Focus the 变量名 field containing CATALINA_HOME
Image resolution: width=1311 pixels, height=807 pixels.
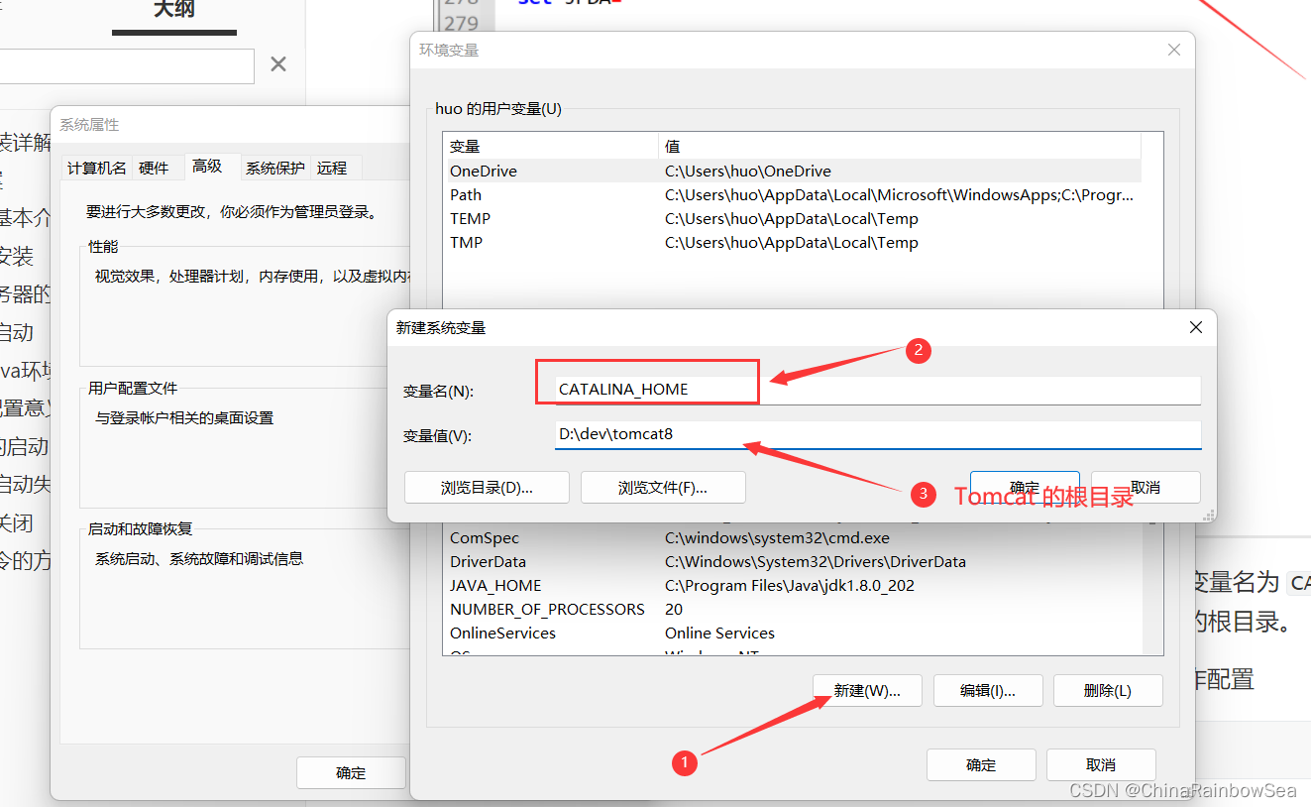878,390
